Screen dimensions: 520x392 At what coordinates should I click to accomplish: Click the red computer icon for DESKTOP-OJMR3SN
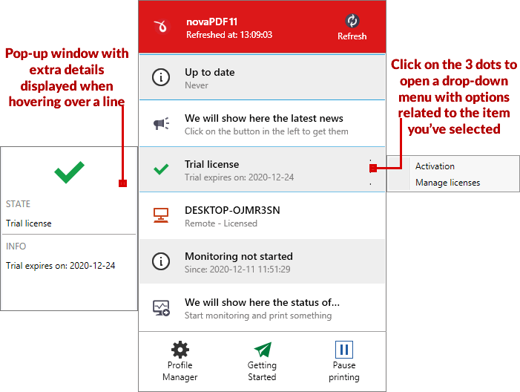click(x=161, y=215)
